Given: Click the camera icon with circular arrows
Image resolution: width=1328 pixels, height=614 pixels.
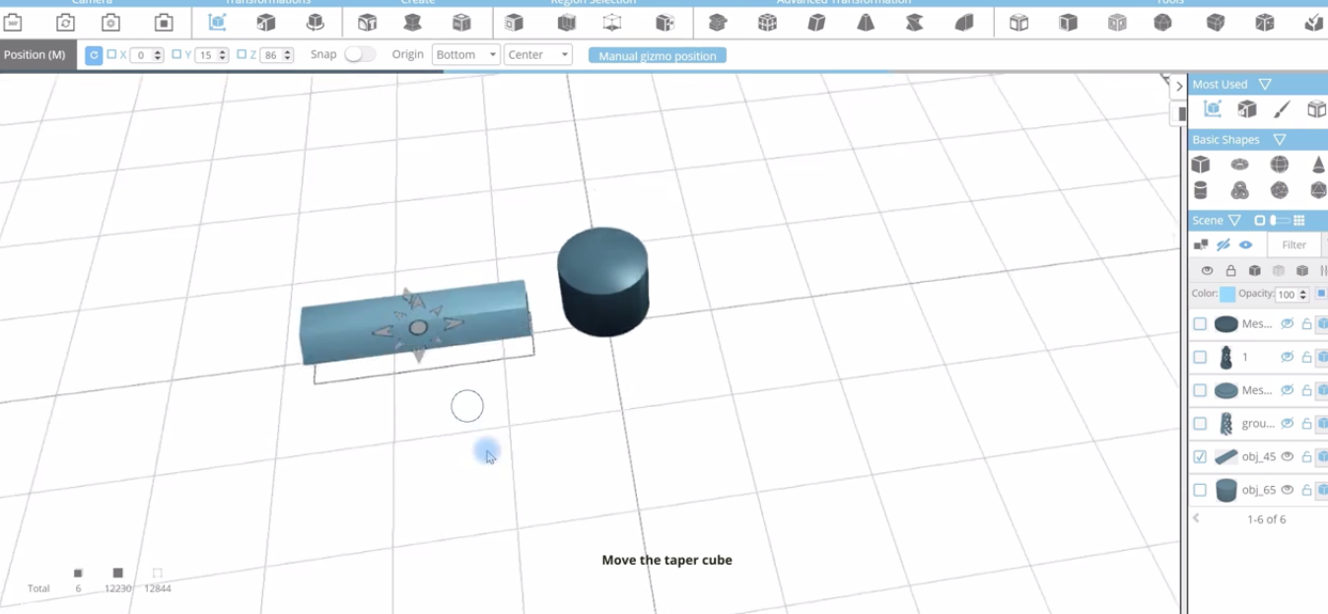Looking at the screenshot, I should 65,22.
